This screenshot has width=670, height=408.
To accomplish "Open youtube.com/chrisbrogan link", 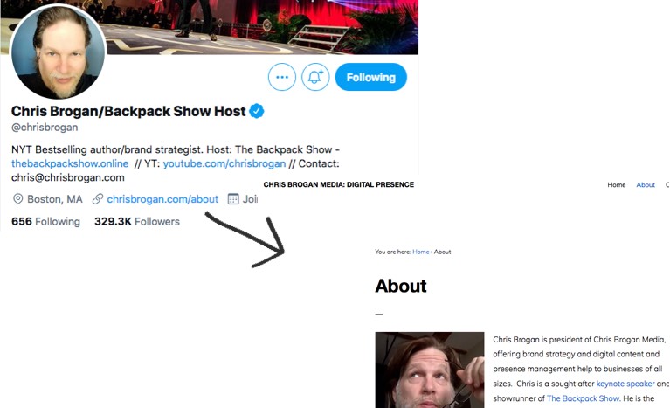I will 224,163.
